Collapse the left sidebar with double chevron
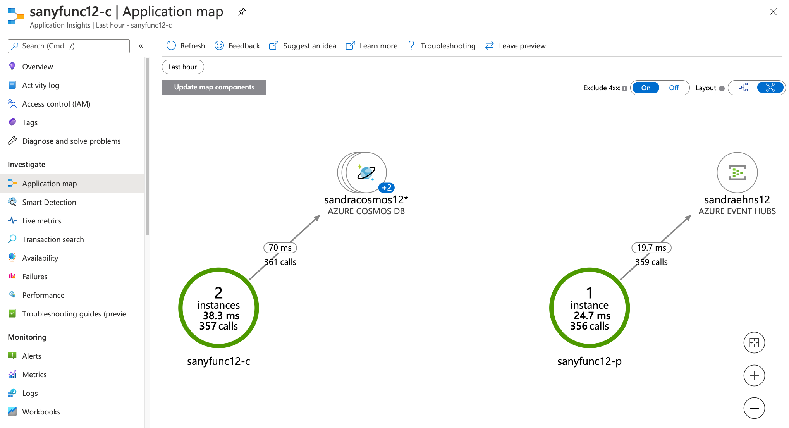The width and height of the screenshot is (789, 428). tap(141, 46)
